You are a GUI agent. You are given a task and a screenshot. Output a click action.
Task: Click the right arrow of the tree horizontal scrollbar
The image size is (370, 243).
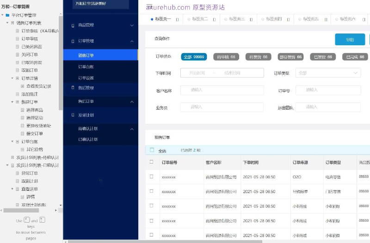56,210
